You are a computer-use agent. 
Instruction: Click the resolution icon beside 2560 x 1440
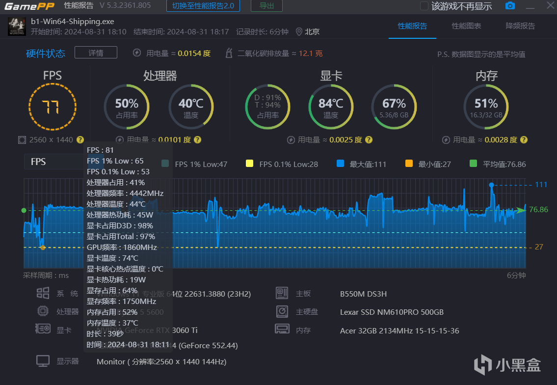pyautogui.click(x=22, y=140)
